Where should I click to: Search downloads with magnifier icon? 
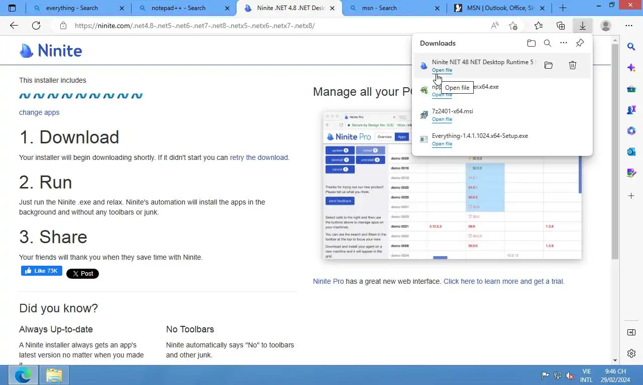pos(548,43)
